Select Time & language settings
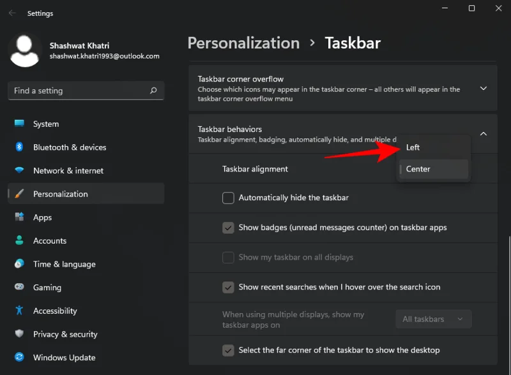 pos(65,264)
